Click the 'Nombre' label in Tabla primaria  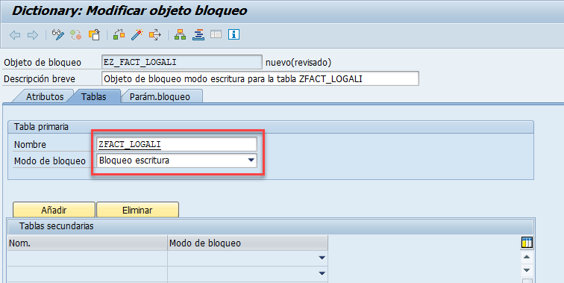(x=30, y=144)
